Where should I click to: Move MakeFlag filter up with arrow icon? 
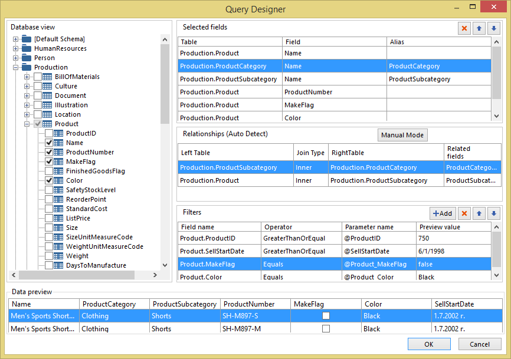[x=479, y=213]
